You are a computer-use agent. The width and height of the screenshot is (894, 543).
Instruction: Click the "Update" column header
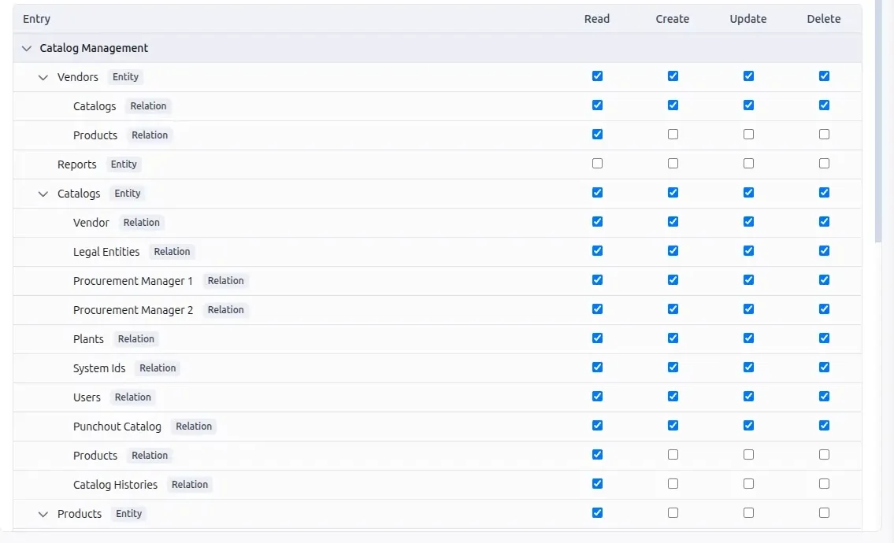[x=748, y=19]
